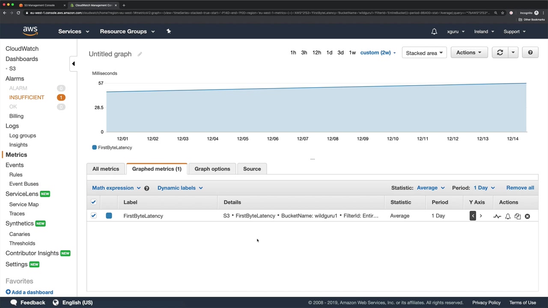Click Remove all graphed metrics
The width and height of the screenshot is (548, 308).
click(x=520, y=188)
